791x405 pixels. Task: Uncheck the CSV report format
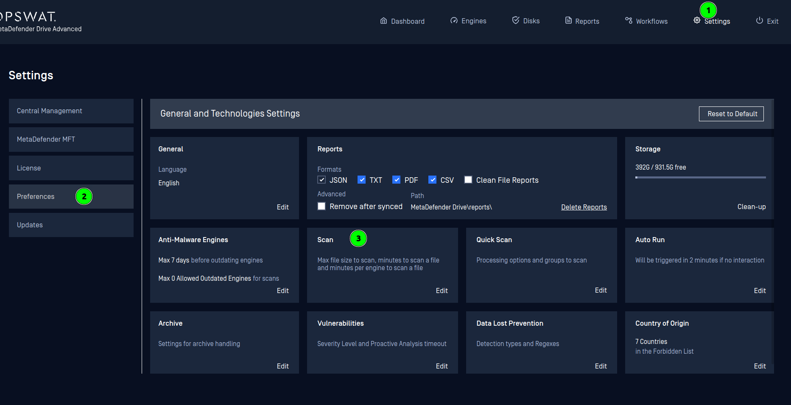coord(433,180)
